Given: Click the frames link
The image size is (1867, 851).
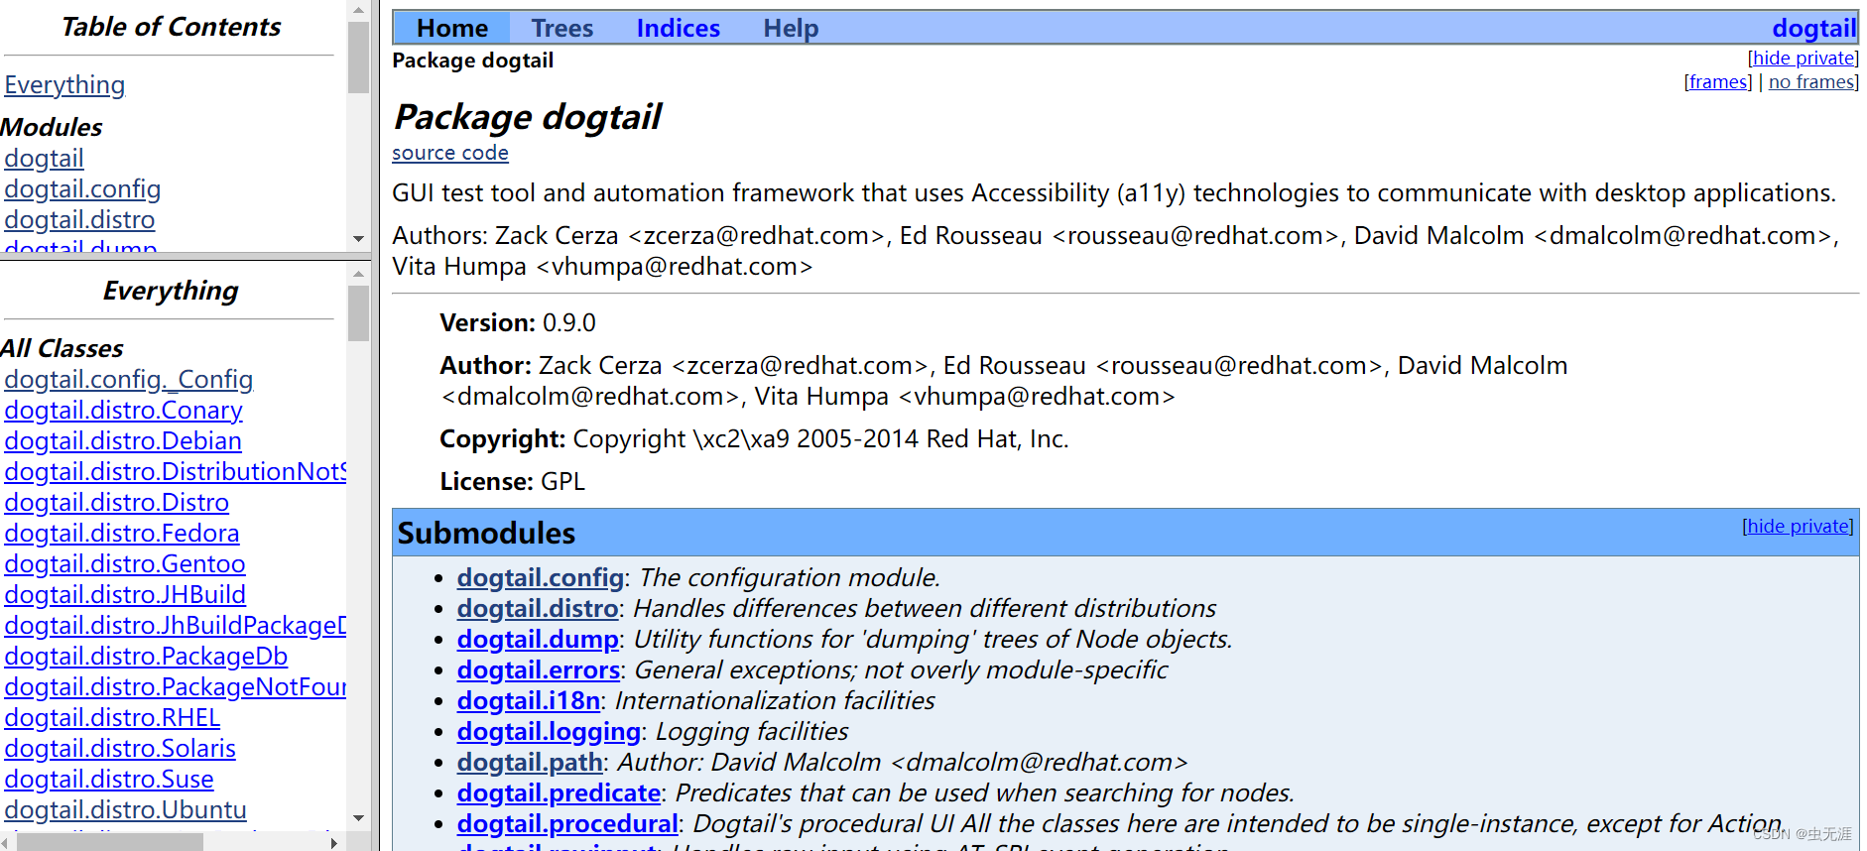Looking at the screenshot, I should click(1718, 82).
